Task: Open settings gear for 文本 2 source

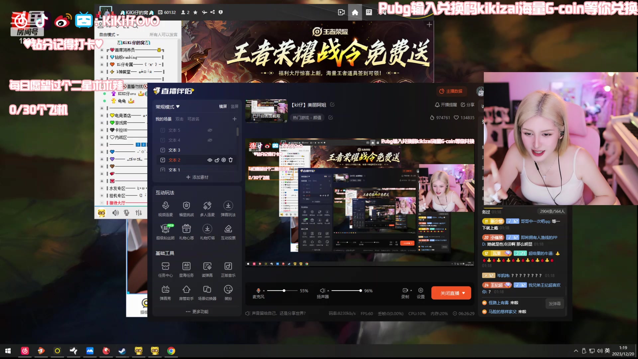Action: 224,160
